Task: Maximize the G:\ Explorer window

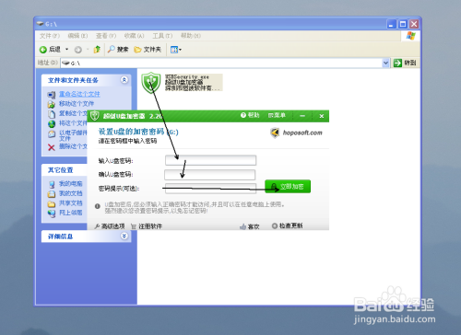Action: [403, 24]
